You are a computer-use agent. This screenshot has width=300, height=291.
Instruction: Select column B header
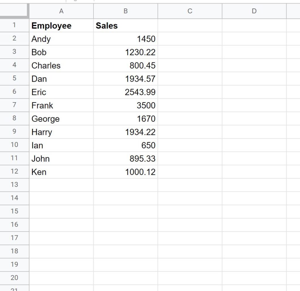click(125, 11)
